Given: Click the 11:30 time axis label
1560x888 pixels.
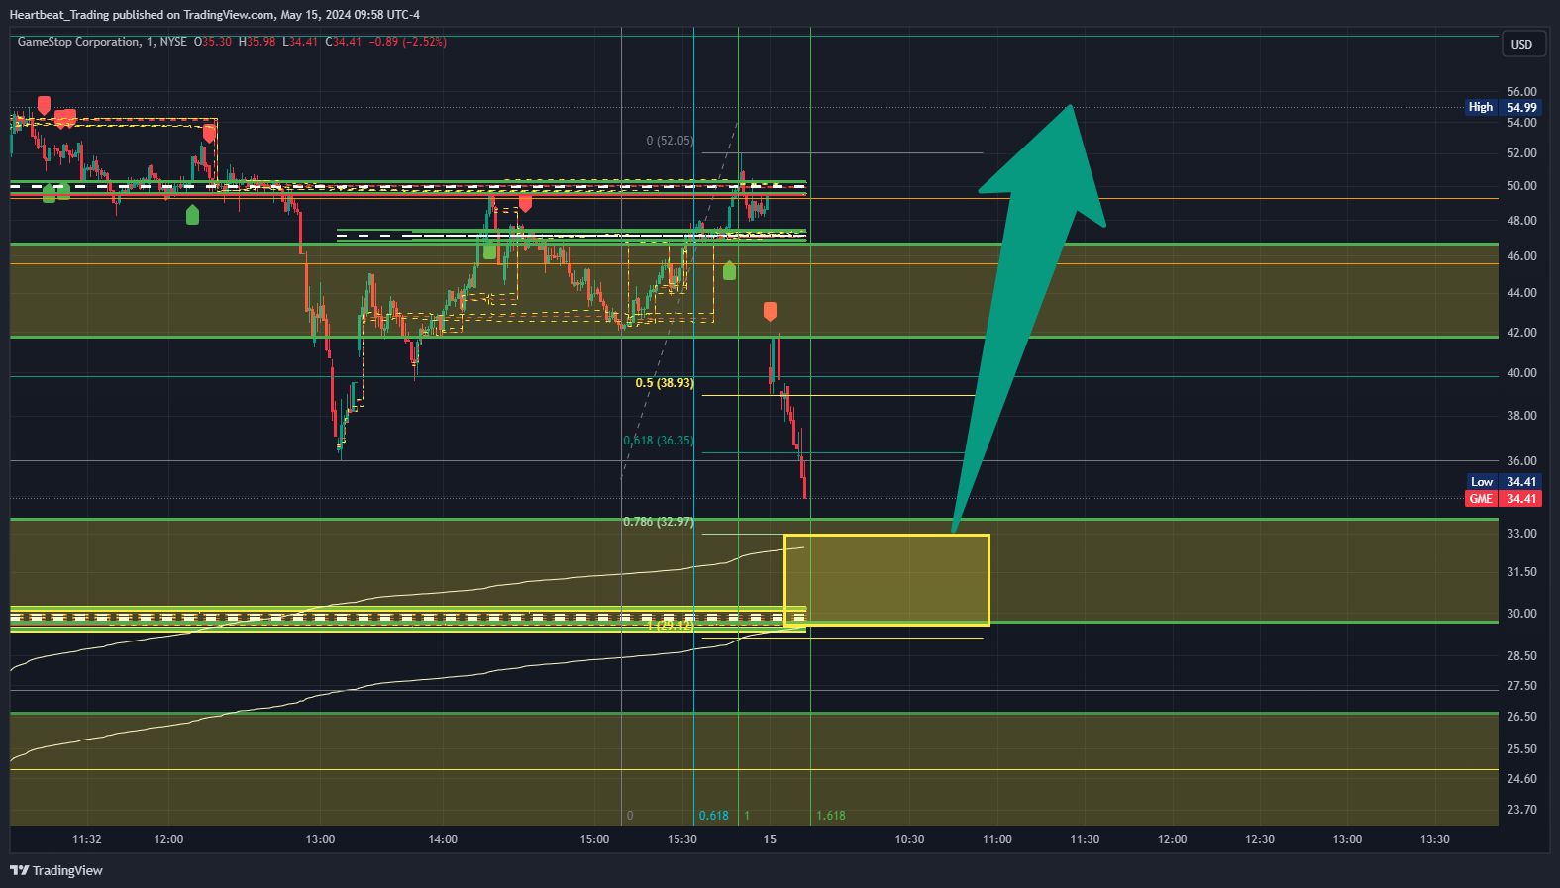Looking at the screenshot, I should click(1085, 839).
